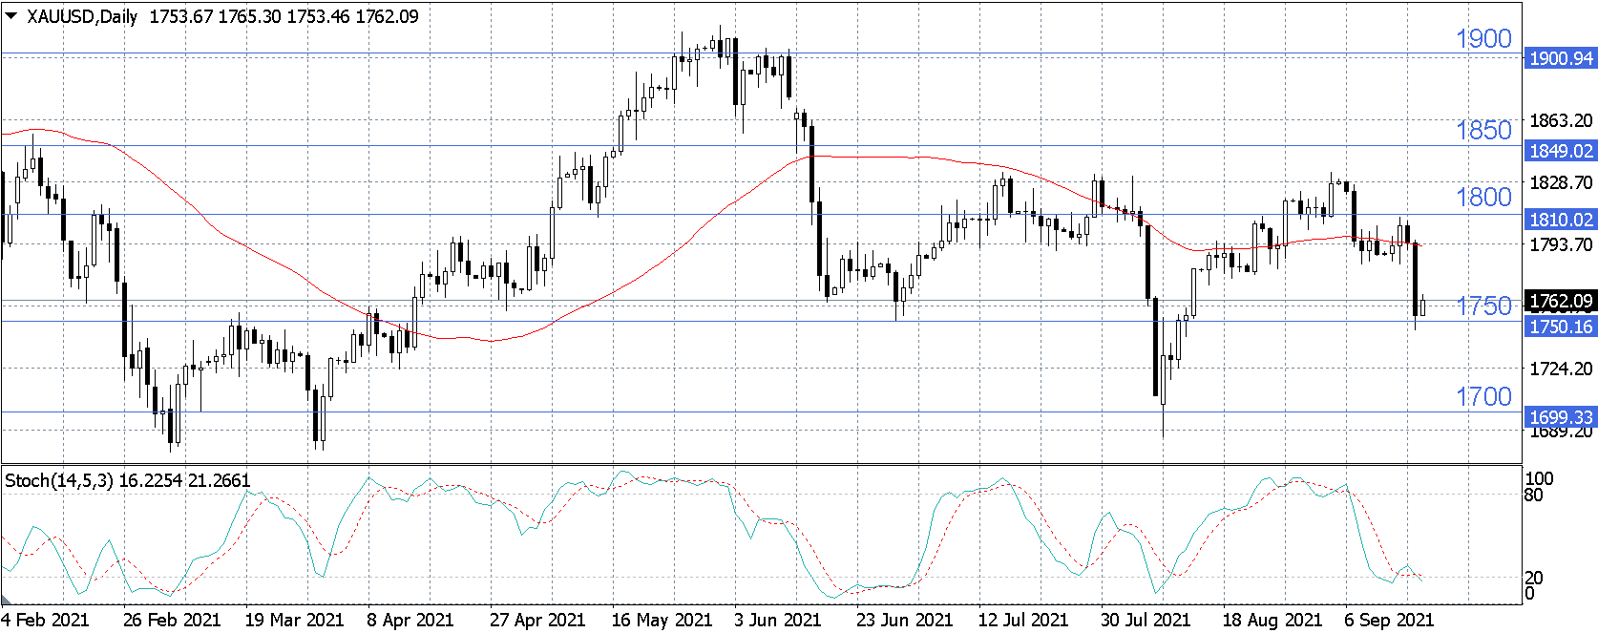Click the 23 Jun 2021 date label

[904, 620]
